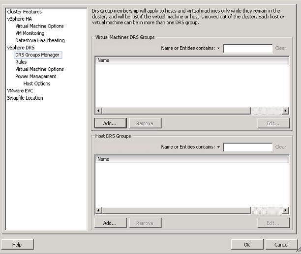301x254 pixels.
Task: Select Swapfile Location in the tree
Action: 25,98
